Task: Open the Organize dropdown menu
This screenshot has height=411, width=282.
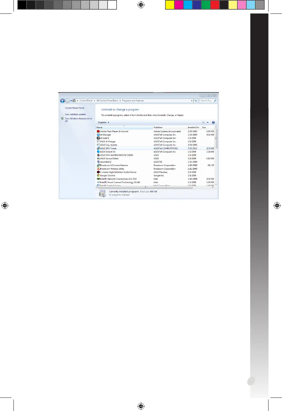Action: (104, 122)
